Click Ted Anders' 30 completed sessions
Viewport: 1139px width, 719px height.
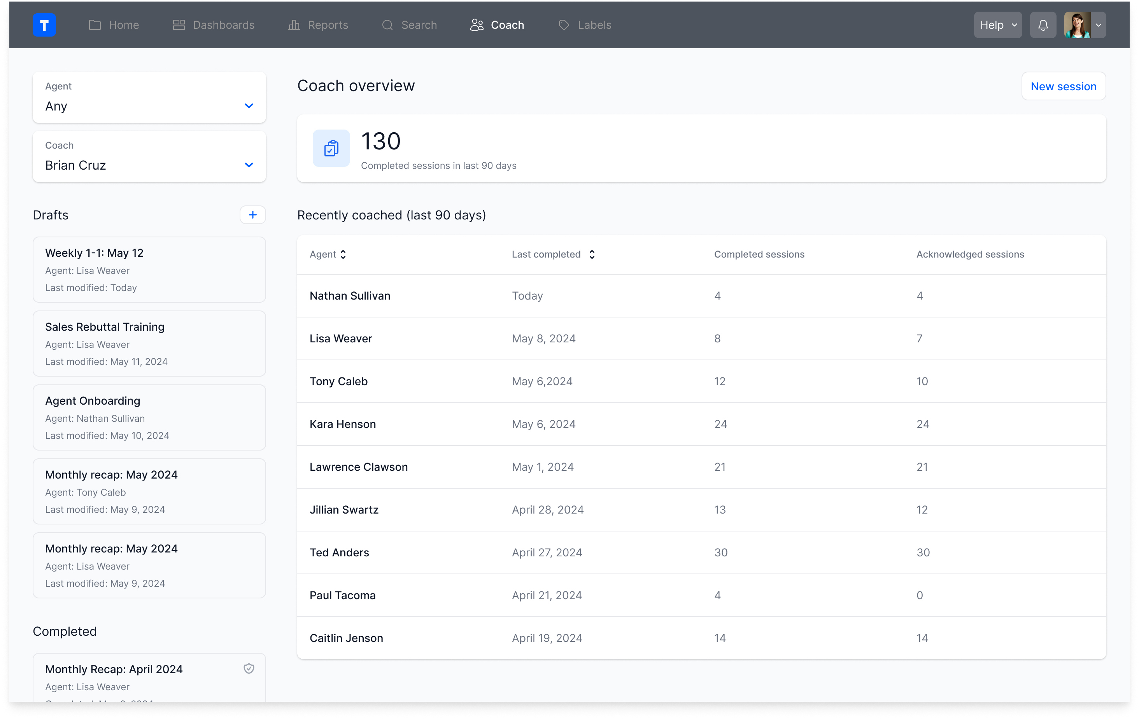[x=721, y=553]
